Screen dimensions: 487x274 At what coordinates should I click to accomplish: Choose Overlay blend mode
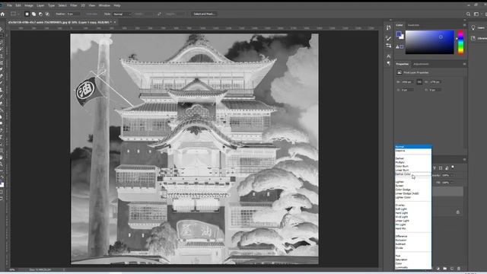coord(413,205)
